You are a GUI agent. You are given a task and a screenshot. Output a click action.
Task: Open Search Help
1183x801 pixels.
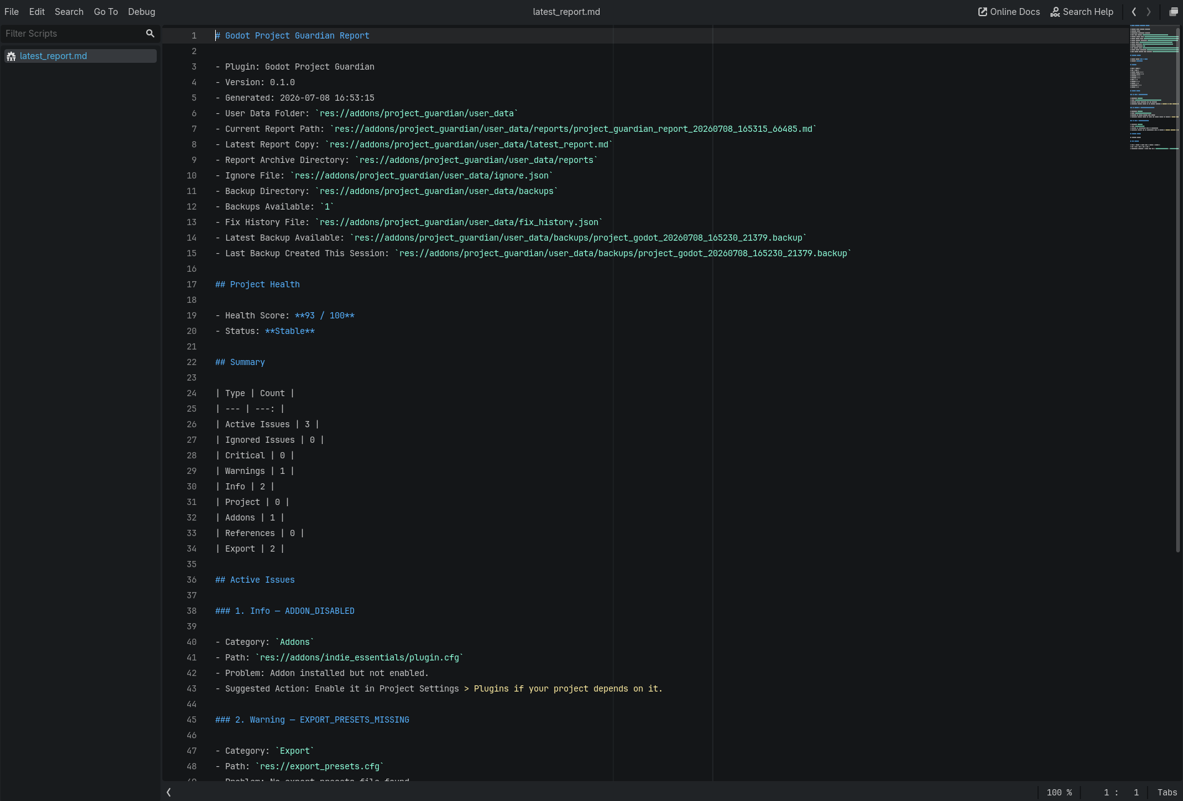[1082, 12]
